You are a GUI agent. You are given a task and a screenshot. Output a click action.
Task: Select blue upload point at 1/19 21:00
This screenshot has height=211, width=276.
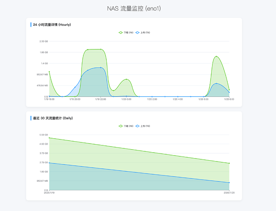click(x=88, y=70)
